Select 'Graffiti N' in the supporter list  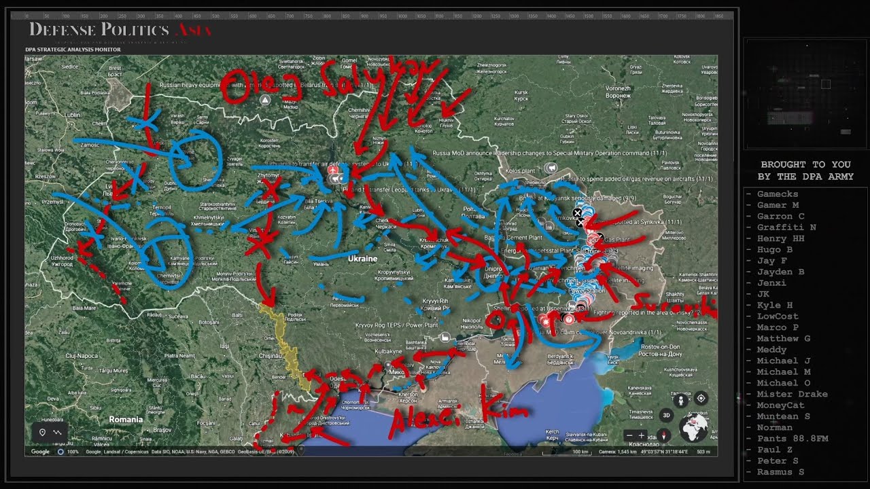(786, 228)
